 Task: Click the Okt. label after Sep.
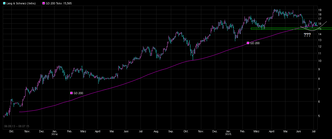(186, 131)
